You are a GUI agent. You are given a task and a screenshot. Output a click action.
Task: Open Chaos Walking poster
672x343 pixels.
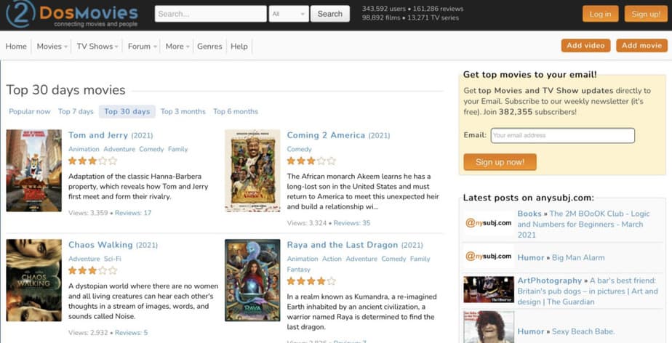click(x=34, y=280)
